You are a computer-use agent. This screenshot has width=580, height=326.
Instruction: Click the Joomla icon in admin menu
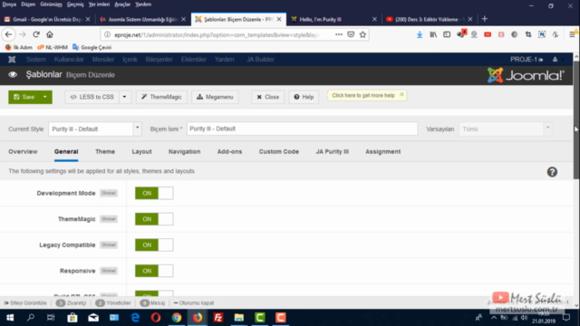point(12,59)
